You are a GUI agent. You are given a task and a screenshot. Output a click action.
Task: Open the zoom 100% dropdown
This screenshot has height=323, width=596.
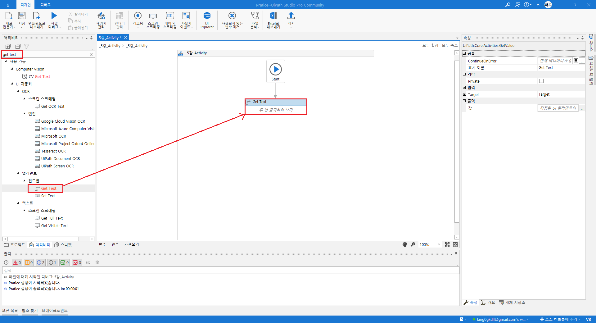click(439, 244)
